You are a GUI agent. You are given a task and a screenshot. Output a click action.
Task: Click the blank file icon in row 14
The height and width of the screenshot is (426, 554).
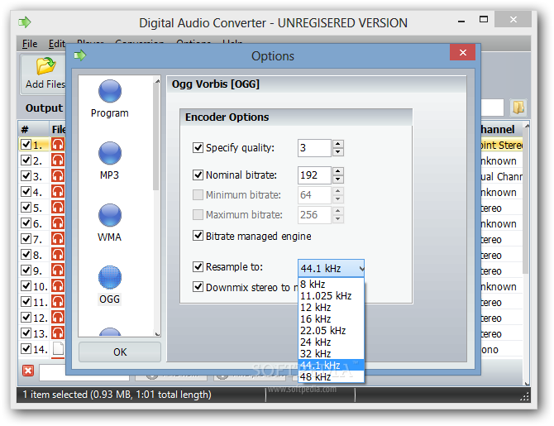pos(58,348)
